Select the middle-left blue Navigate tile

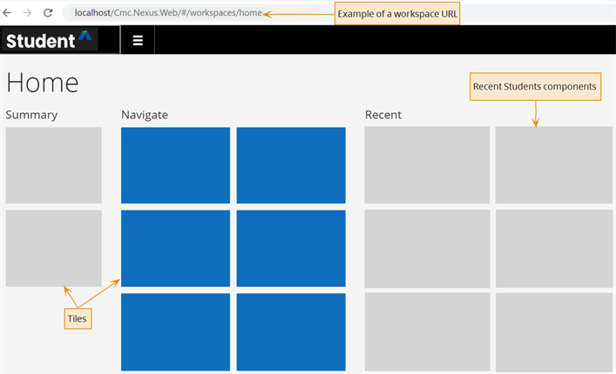click(x=175, y=248)
